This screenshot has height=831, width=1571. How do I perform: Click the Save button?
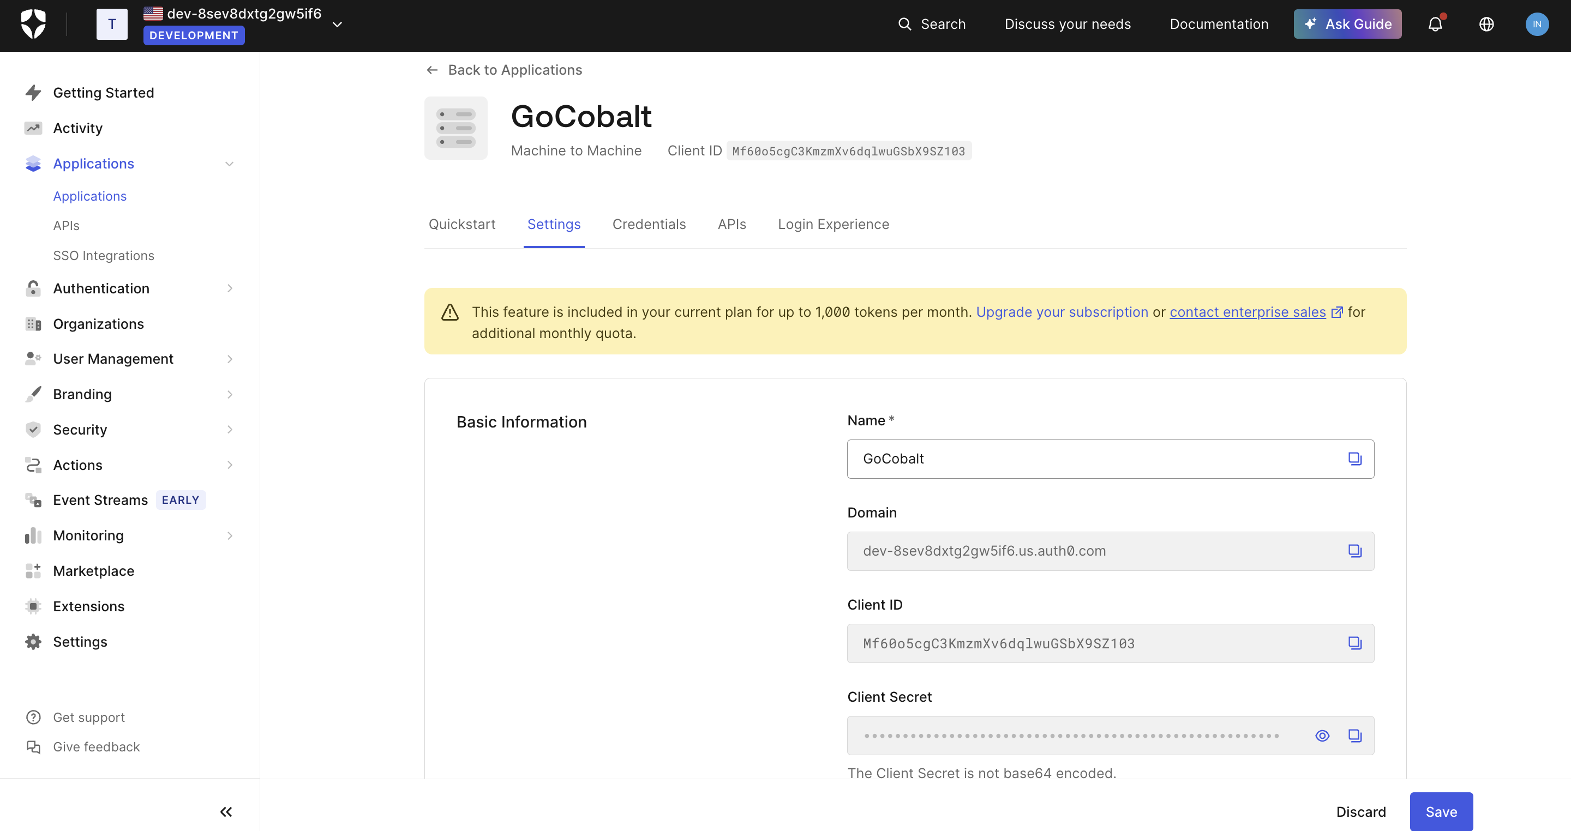click(1441, 811)
